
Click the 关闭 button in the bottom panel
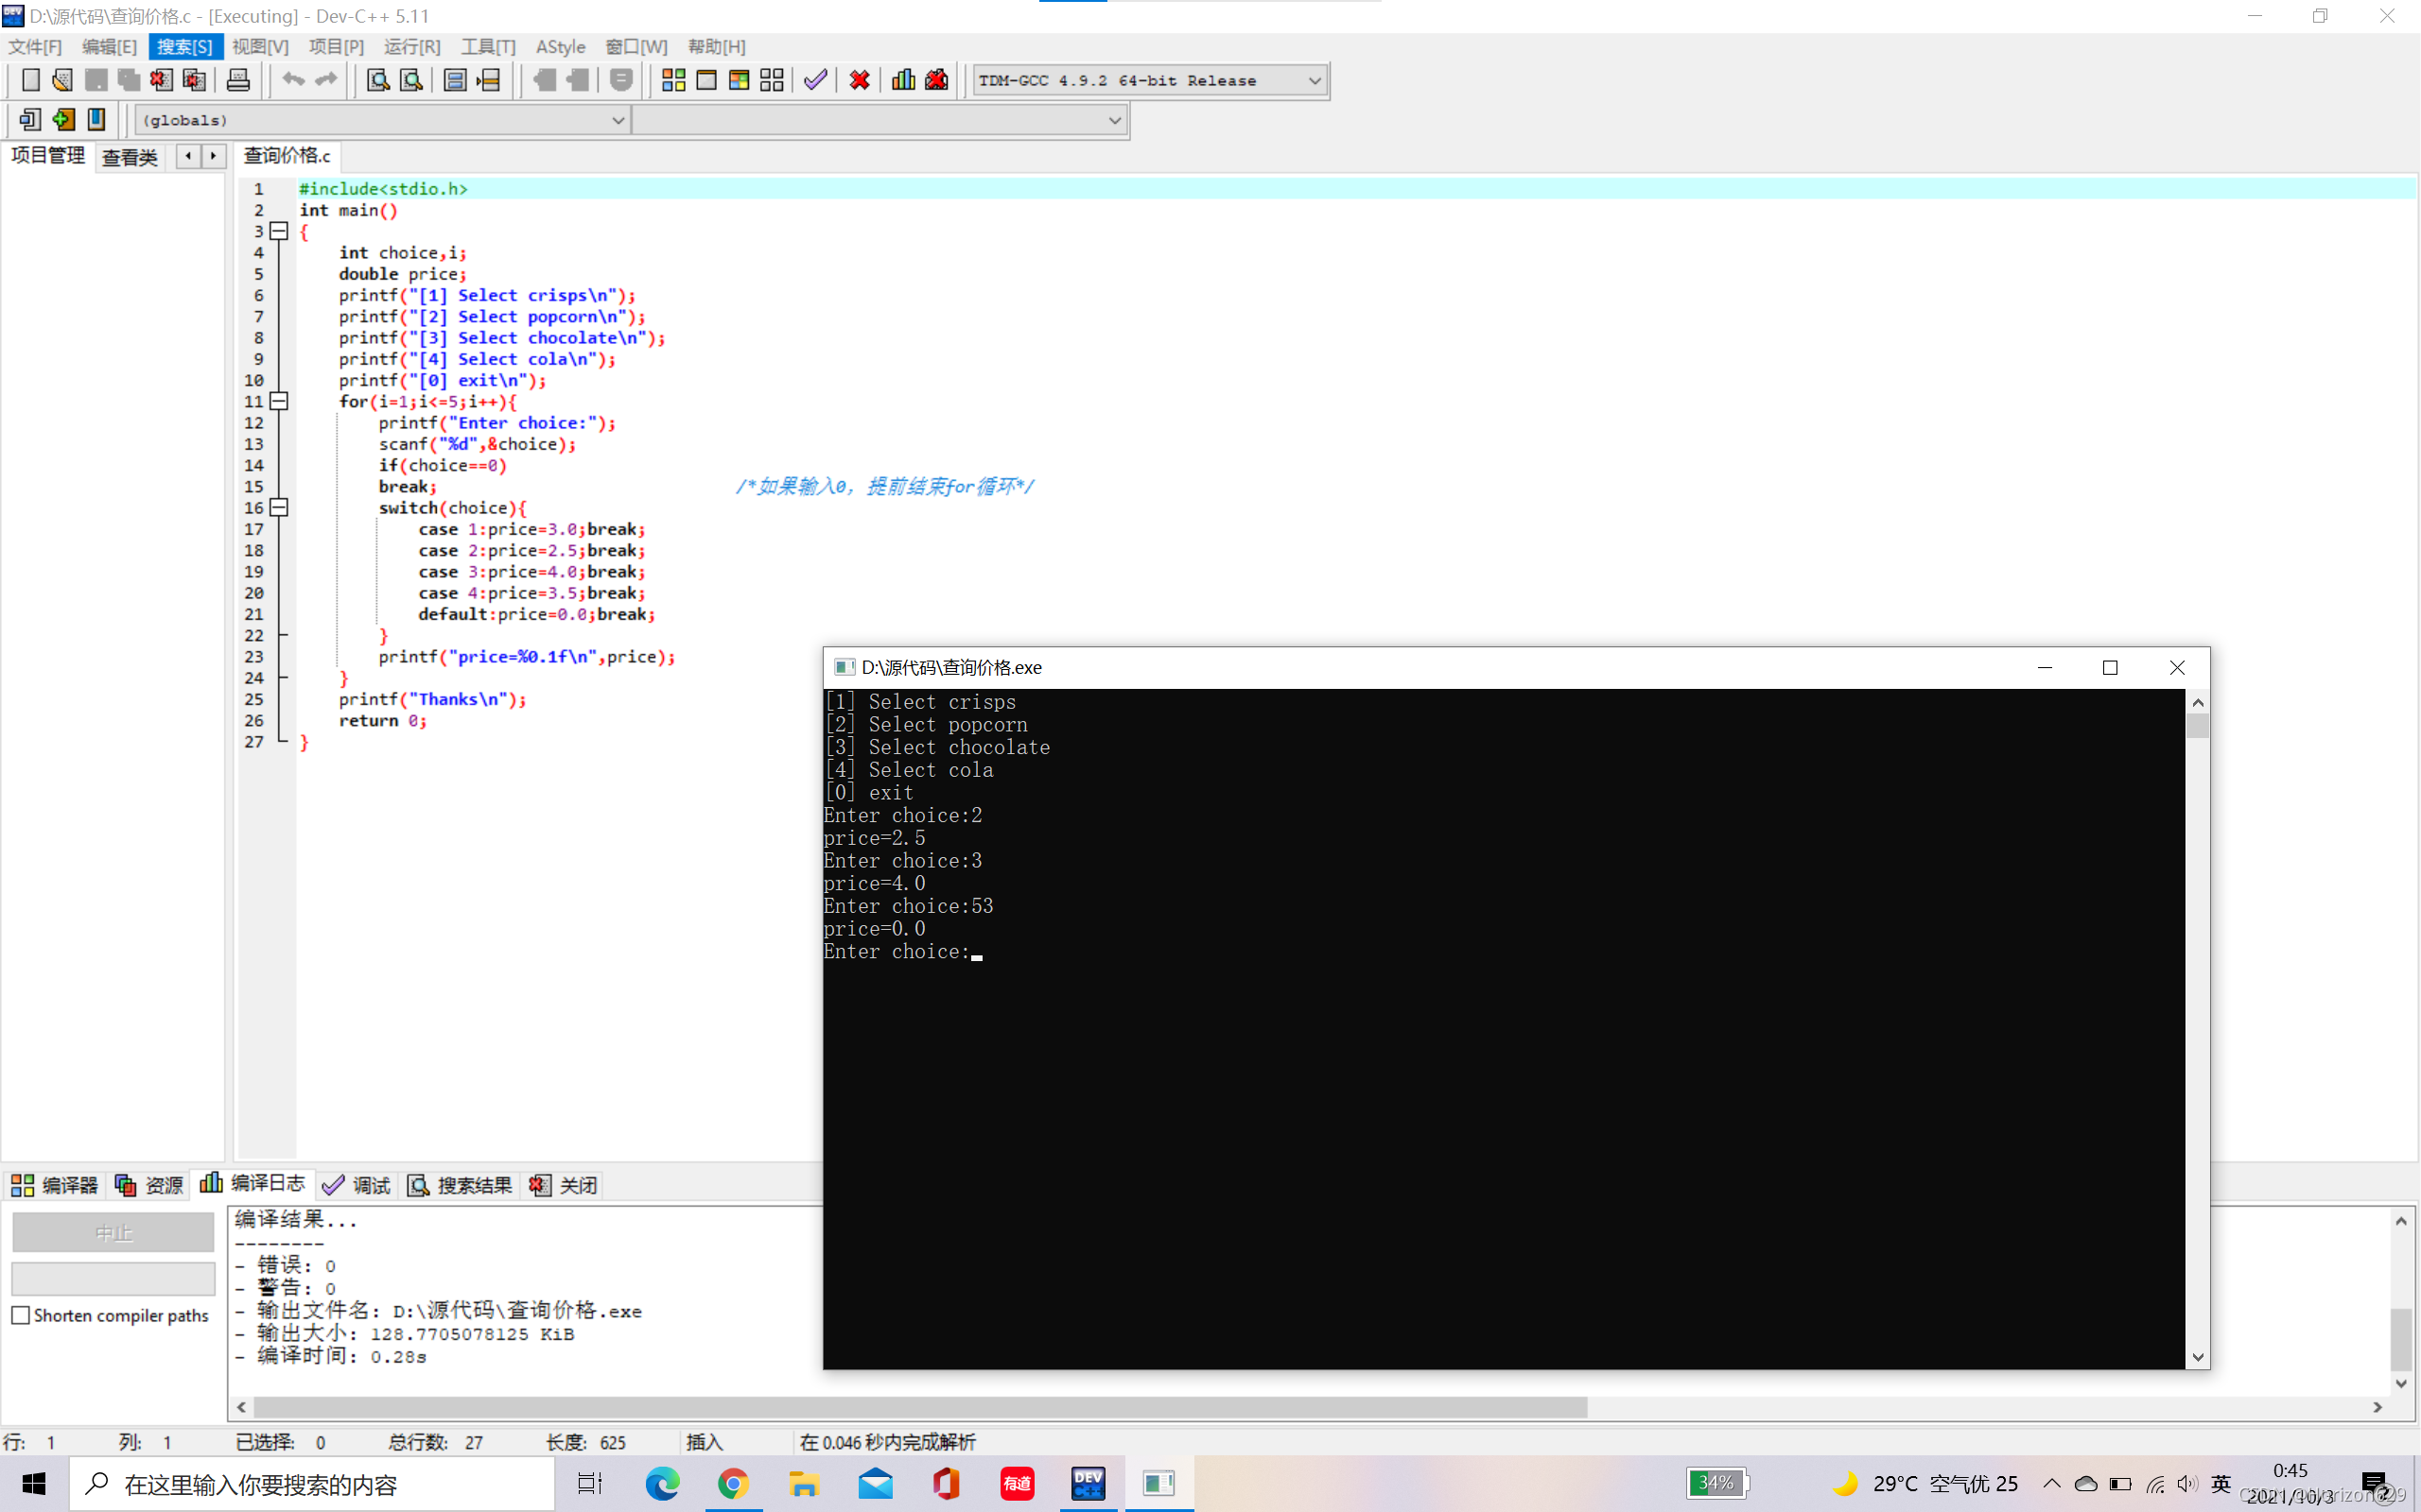click(x=565, y=1185)
